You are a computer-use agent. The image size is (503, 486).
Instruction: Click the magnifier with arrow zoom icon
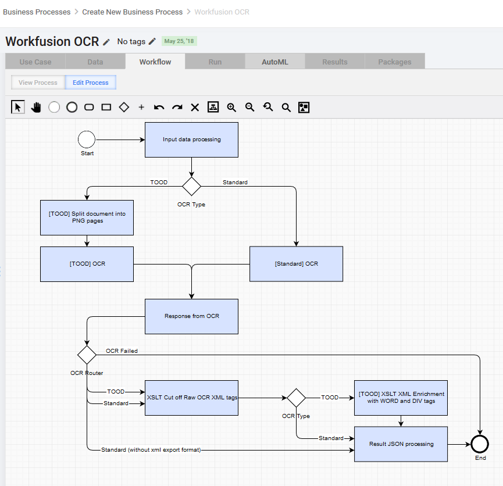(268, 107)
